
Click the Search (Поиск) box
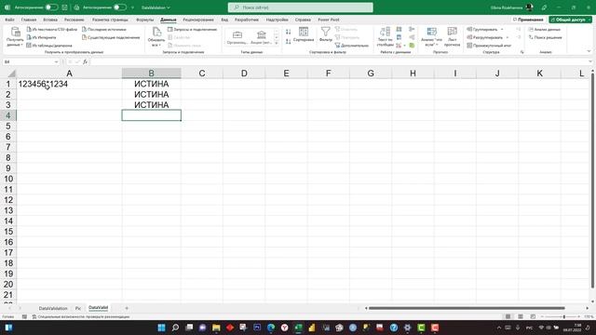pos(300,7)
